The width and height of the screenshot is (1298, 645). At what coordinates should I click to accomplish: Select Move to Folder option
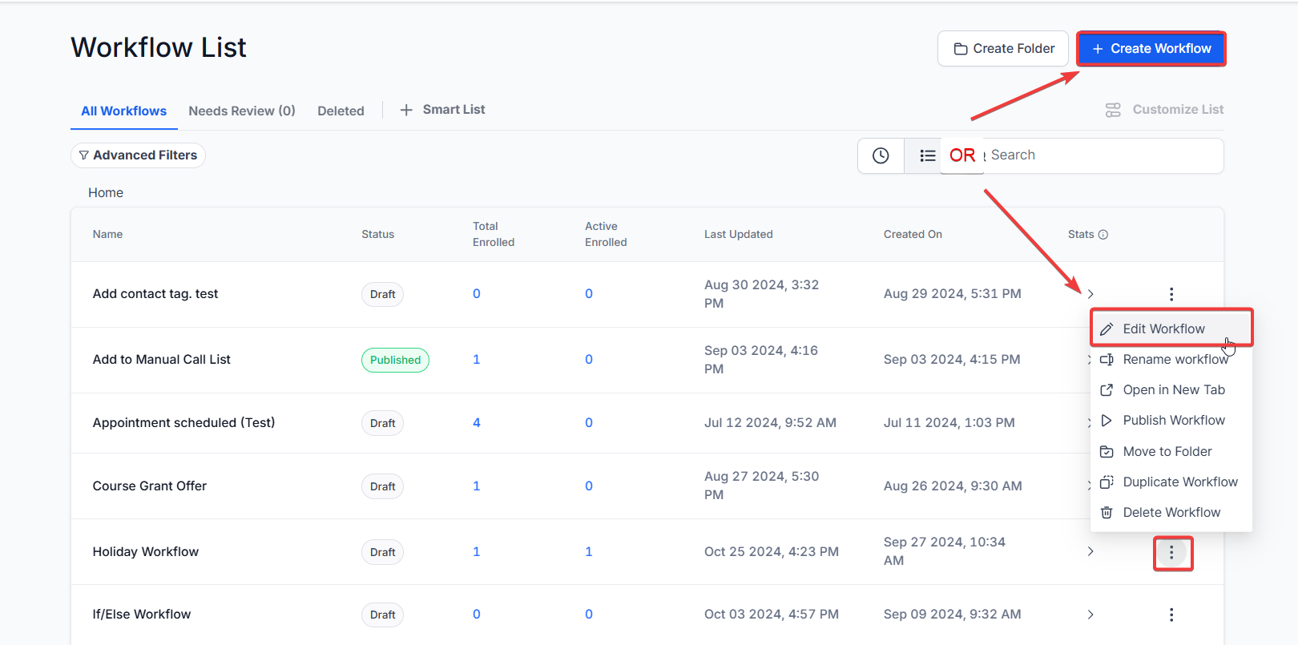point(1171,451)
